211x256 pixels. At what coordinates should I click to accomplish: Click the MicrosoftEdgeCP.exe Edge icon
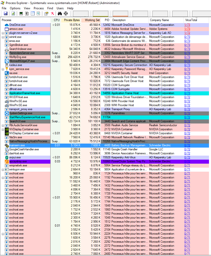coord(7,61)
